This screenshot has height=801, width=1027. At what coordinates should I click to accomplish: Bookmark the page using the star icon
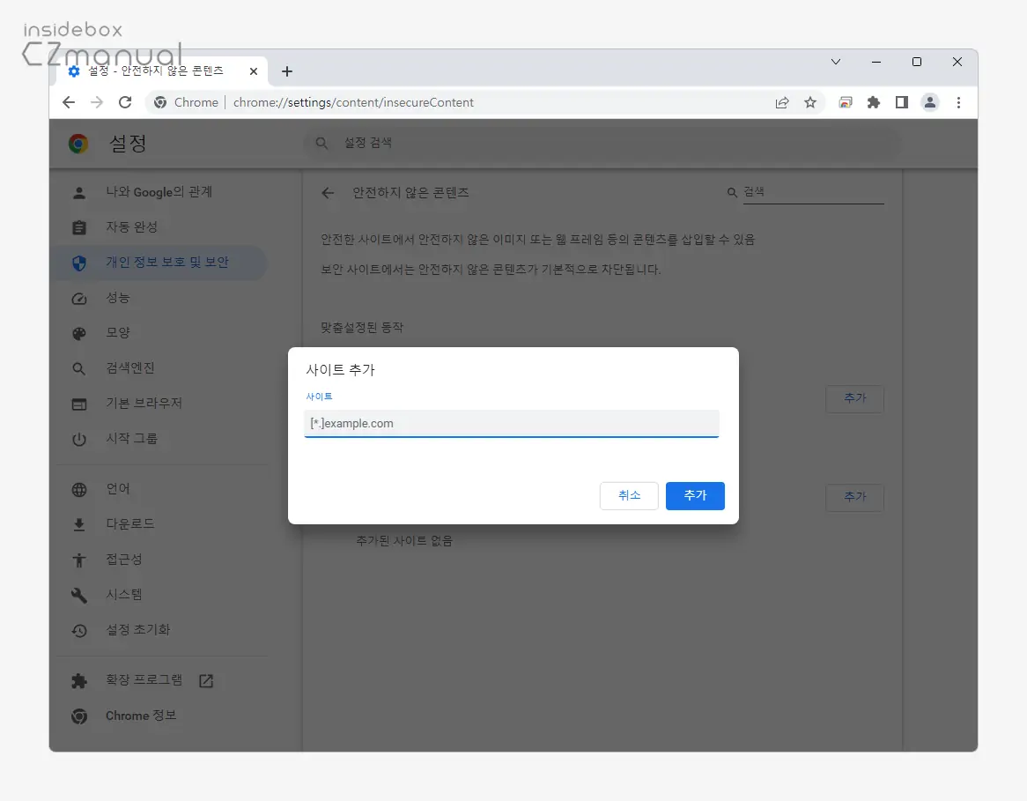[810, 102]
